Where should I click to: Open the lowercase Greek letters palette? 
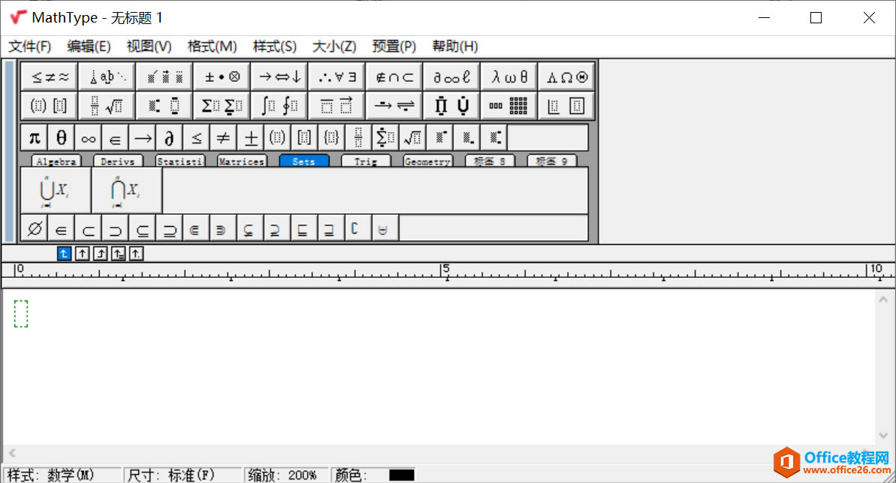508,75
